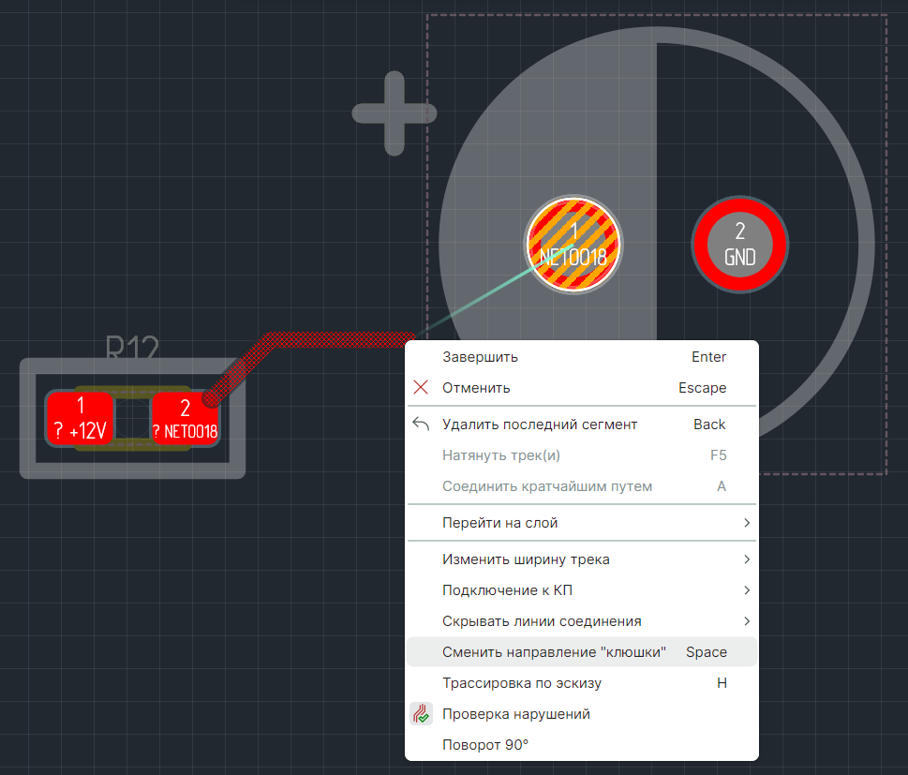Click the violation check icon
Viewport: 908px width, 775px height.
pyautogui.click(x=421, y=714)
